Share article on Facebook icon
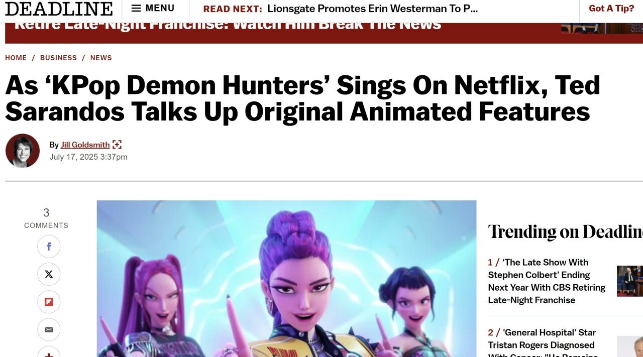Viewport: 643px width, 357px height. coord(49,247)
